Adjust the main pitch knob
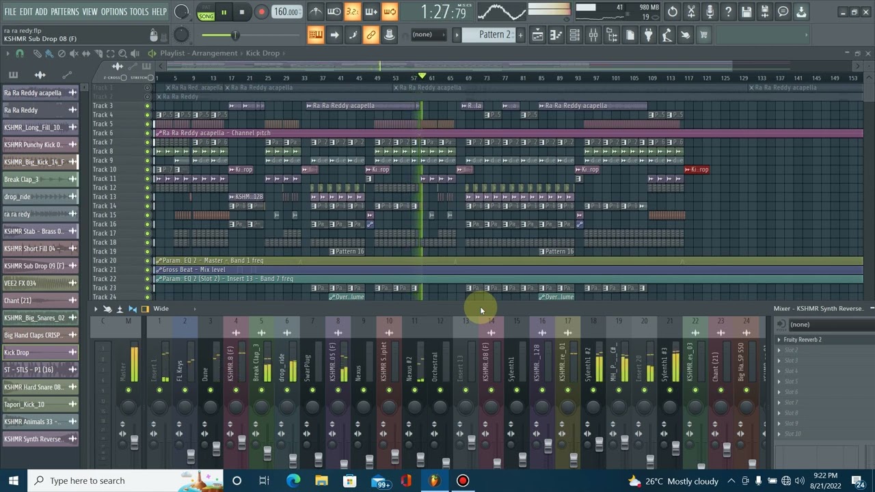Screen dimensions: 875x492 (182, 35)
